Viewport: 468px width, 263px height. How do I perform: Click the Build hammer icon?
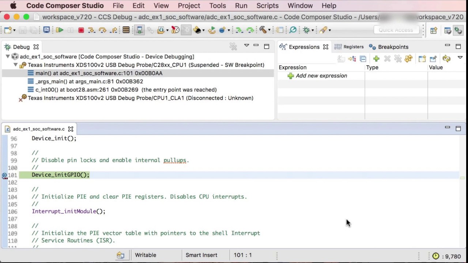click(262, 30)
